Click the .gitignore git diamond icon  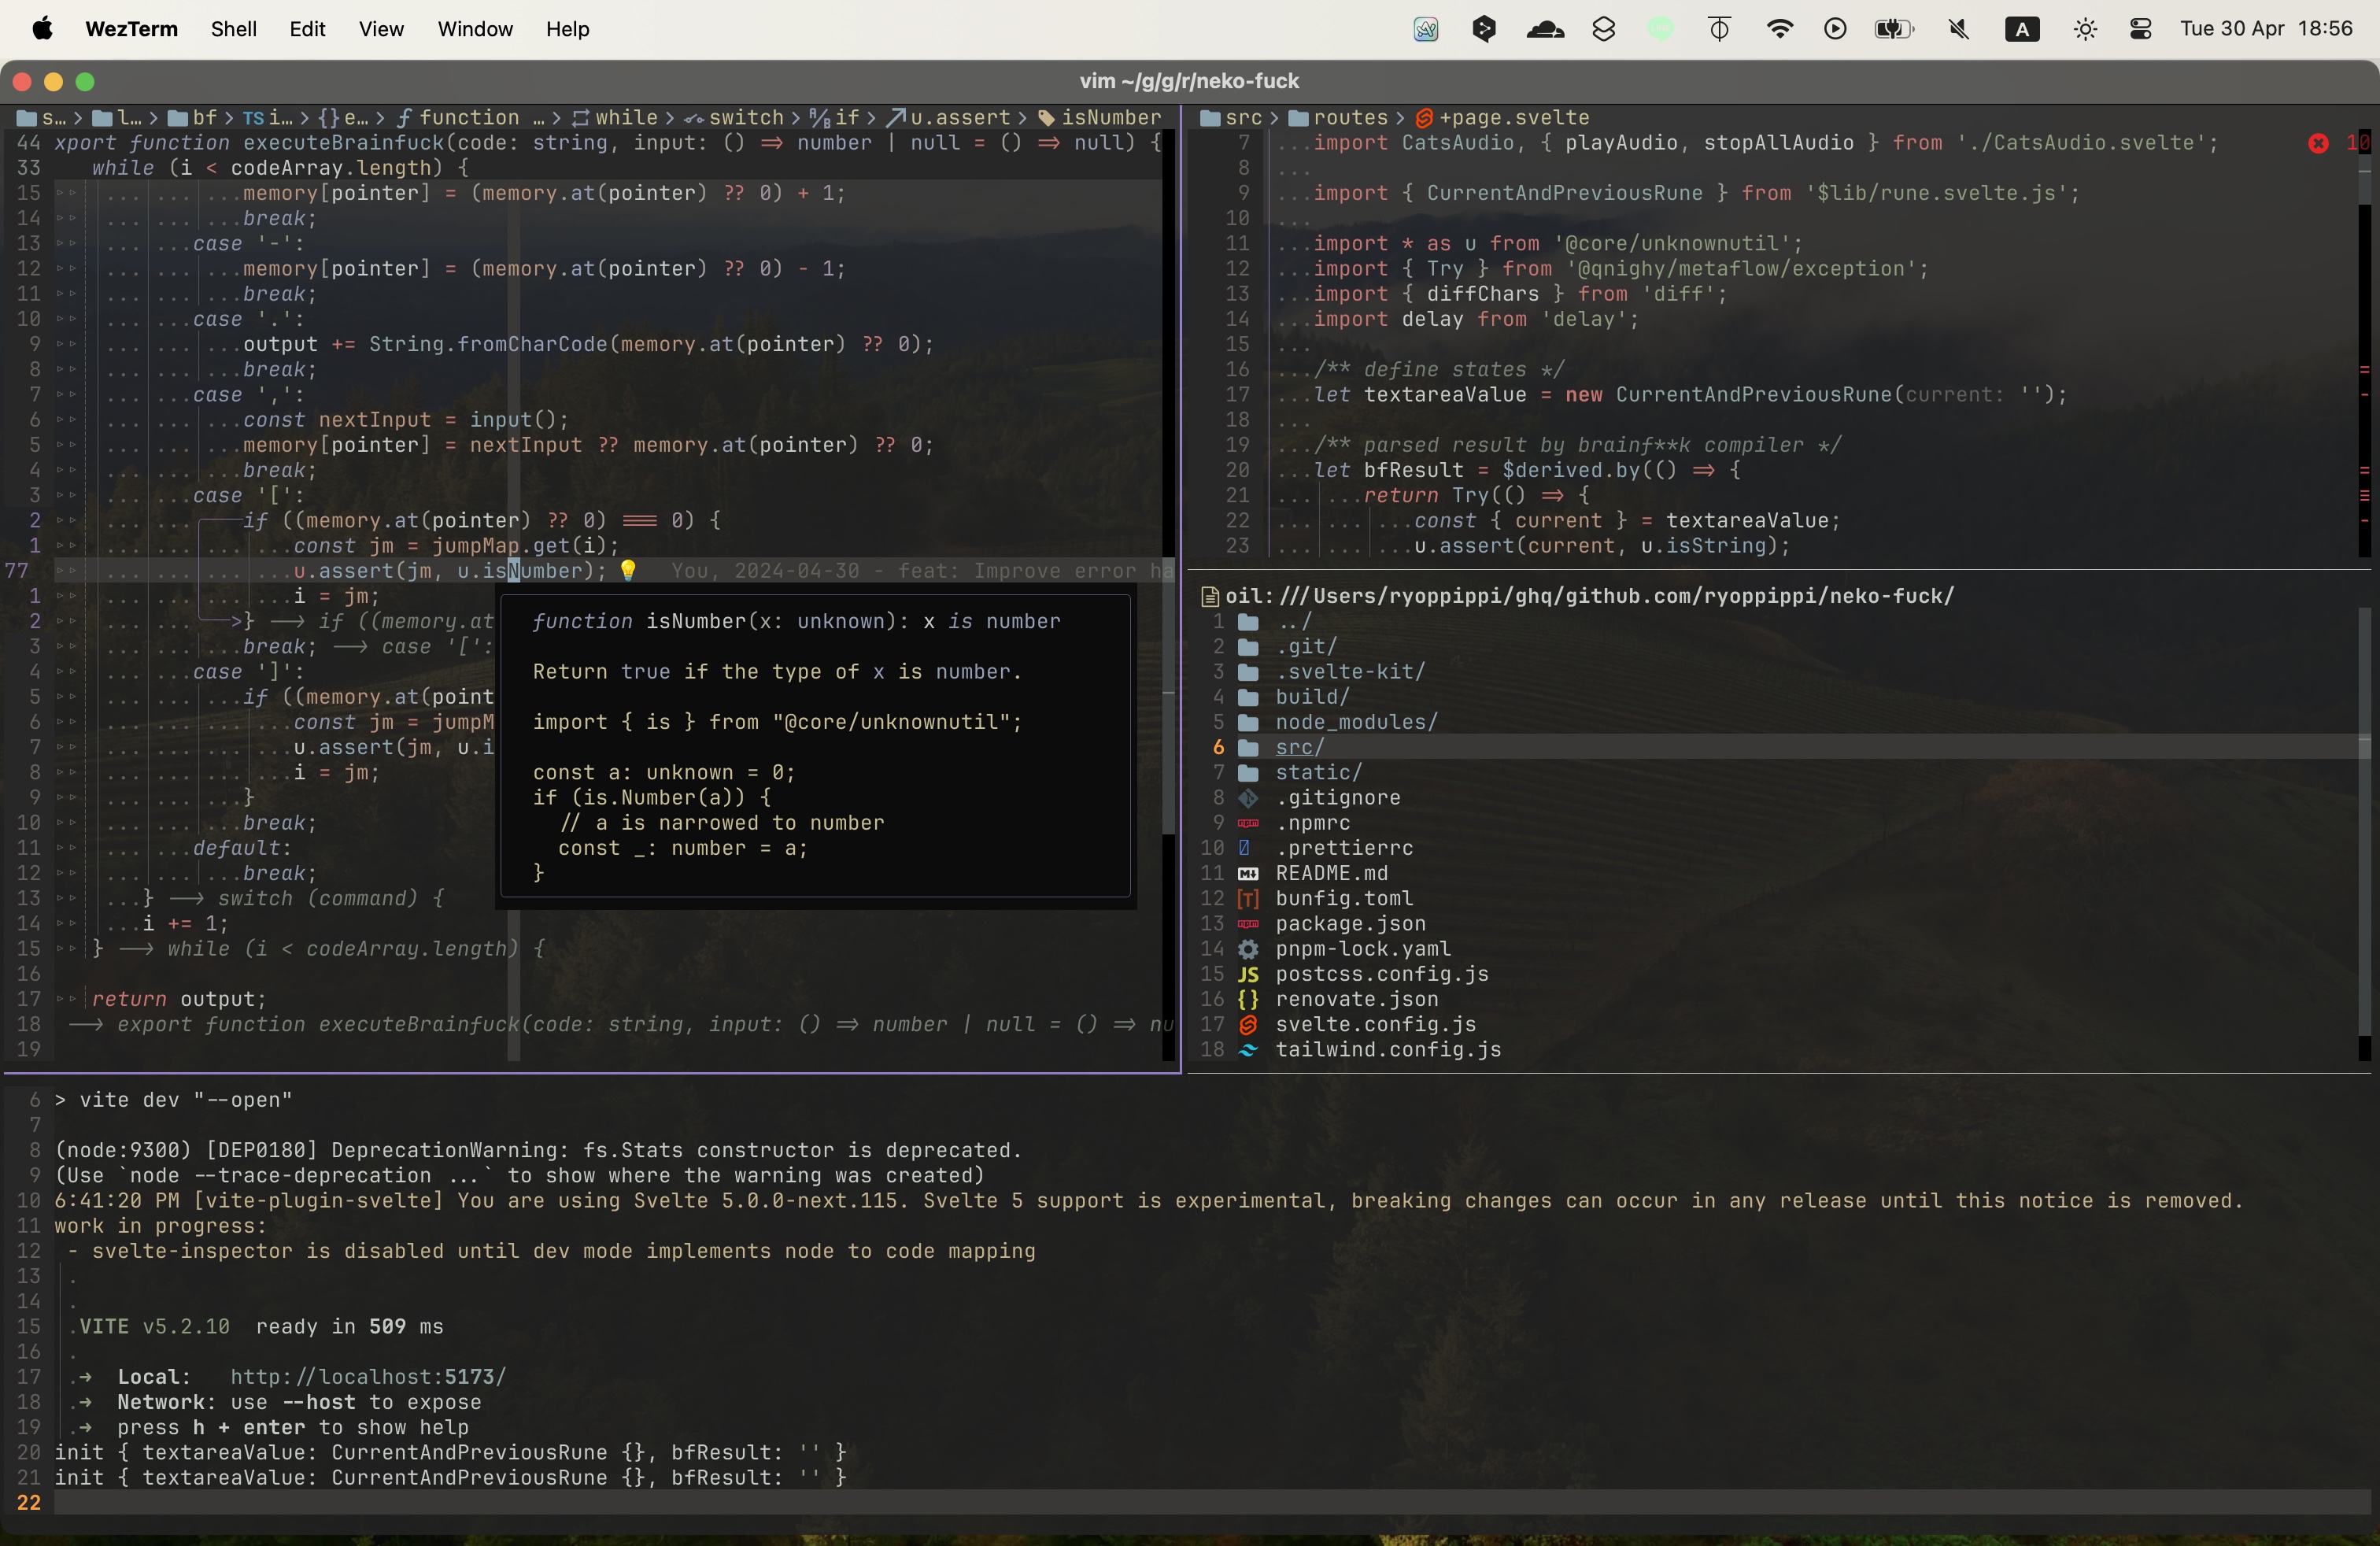click(x=1248, y=798)
